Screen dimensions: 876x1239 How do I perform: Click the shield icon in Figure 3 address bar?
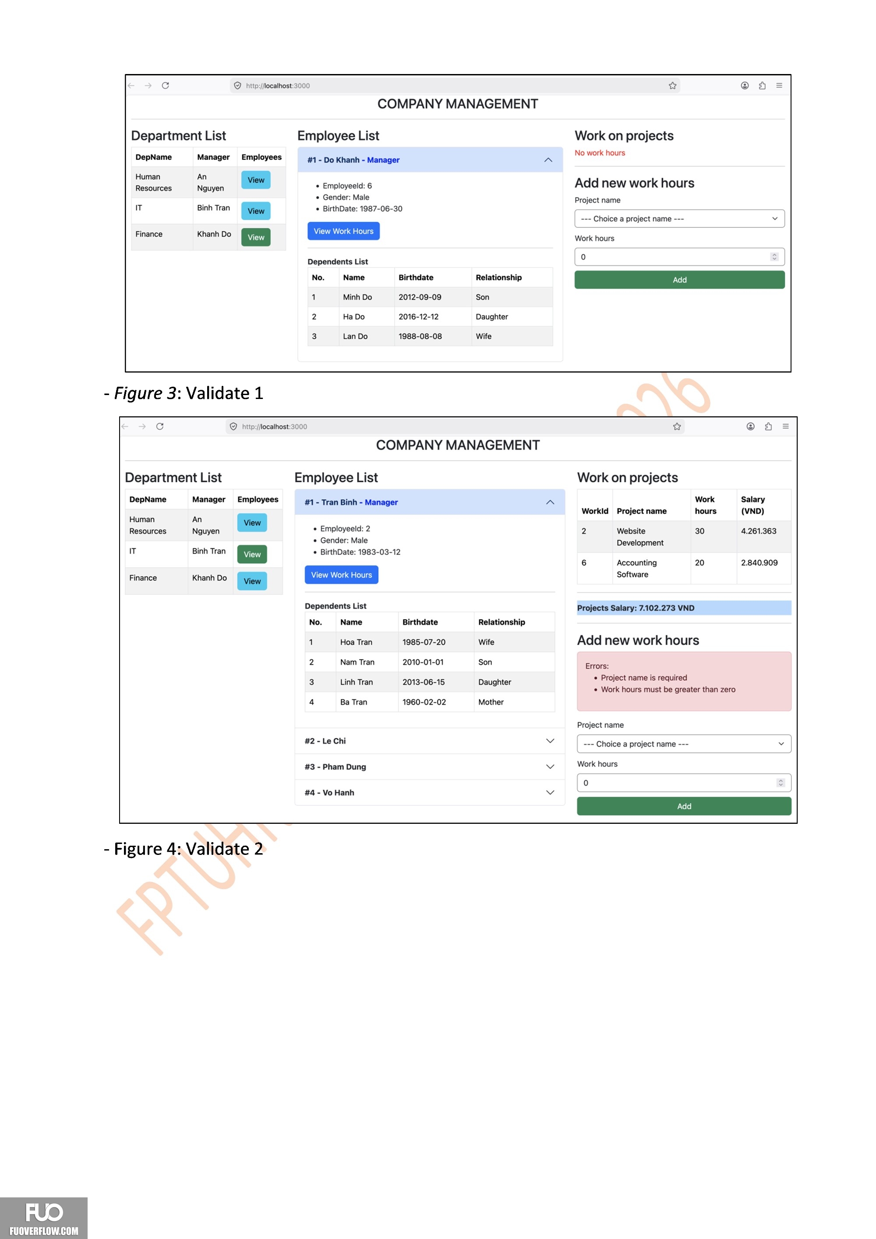[237, 85]
